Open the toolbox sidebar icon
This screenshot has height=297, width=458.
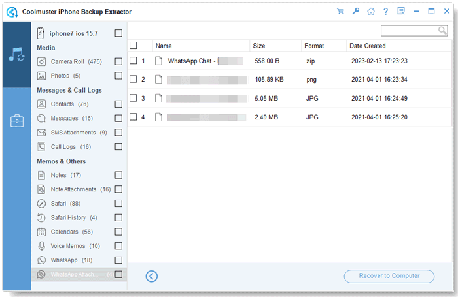click(16, 121)
